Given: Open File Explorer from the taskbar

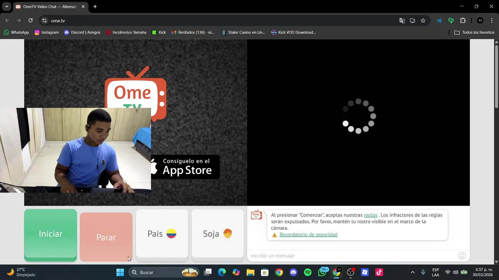Looking at the screenshot, I should [x=250, y=272].
